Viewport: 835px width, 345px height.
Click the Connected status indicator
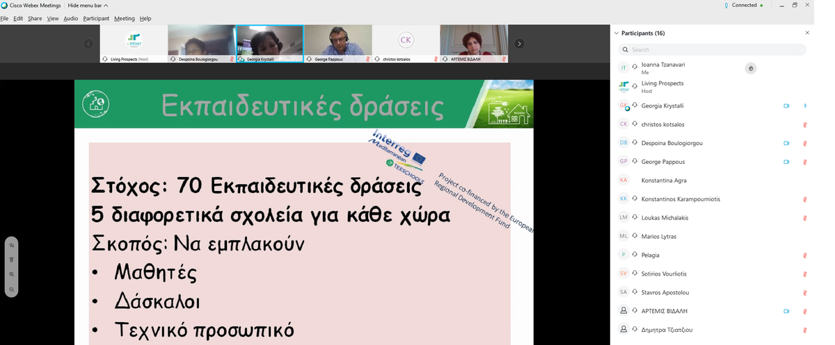744,5
